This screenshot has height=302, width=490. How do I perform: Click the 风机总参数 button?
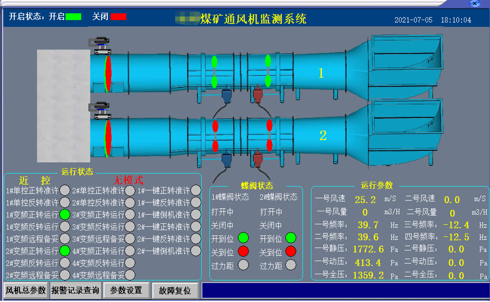click(x=25, y=290)
